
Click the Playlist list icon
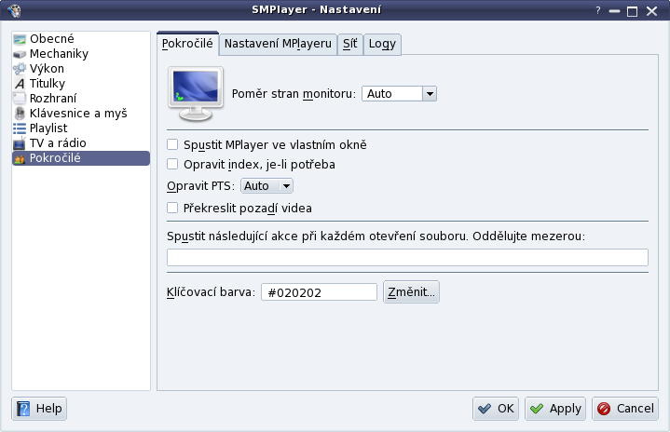point(20,128)
